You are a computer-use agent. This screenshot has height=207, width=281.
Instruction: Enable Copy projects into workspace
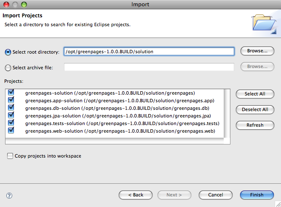(10, 156)
